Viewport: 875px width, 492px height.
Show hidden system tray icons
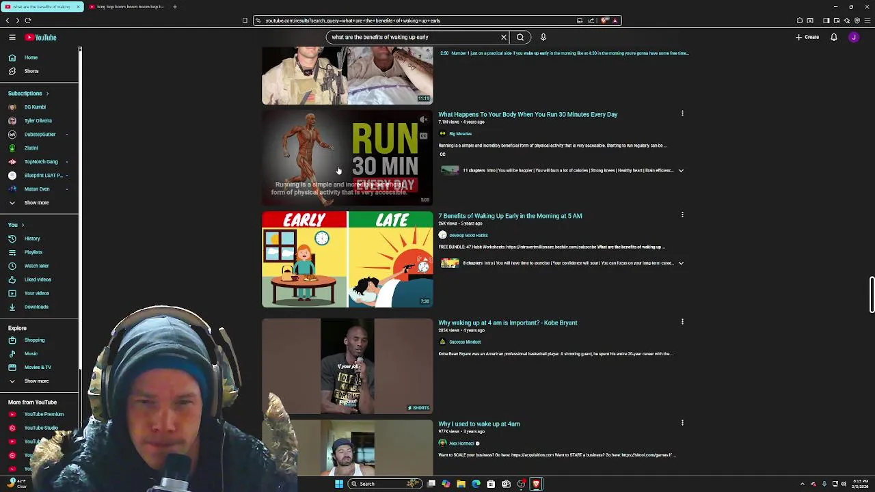803,484
